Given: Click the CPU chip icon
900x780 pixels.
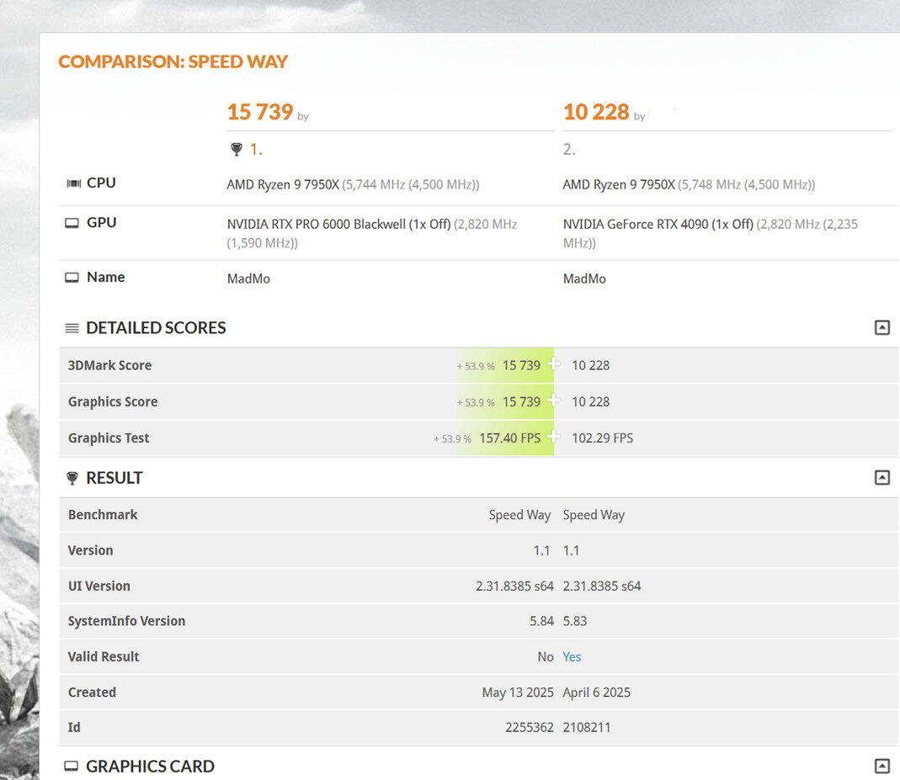Looking at the screenshot, I should pyautogui.click(x=73, y=183).
